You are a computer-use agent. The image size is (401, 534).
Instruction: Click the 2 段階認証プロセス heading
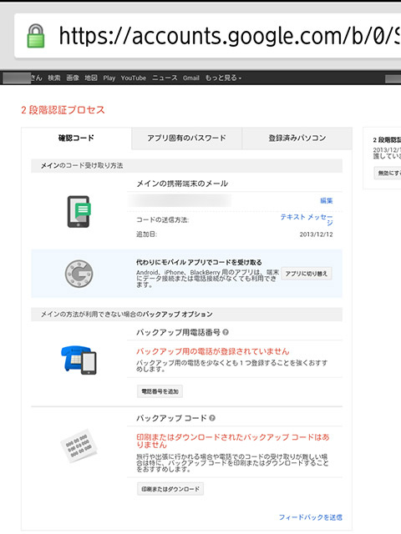63,109
